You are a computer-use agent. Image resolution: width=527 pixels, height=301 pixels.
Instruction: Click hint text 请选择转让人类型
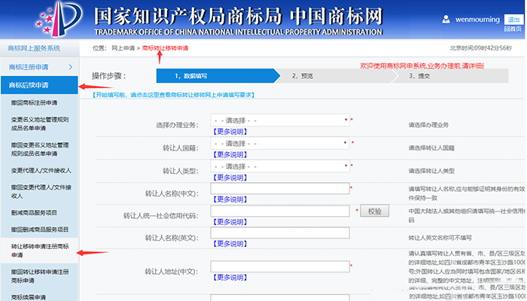(431, 171)
